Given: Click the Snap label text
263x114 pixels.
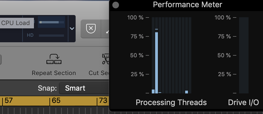Looking at the screenshot, I should coord(48,88).
